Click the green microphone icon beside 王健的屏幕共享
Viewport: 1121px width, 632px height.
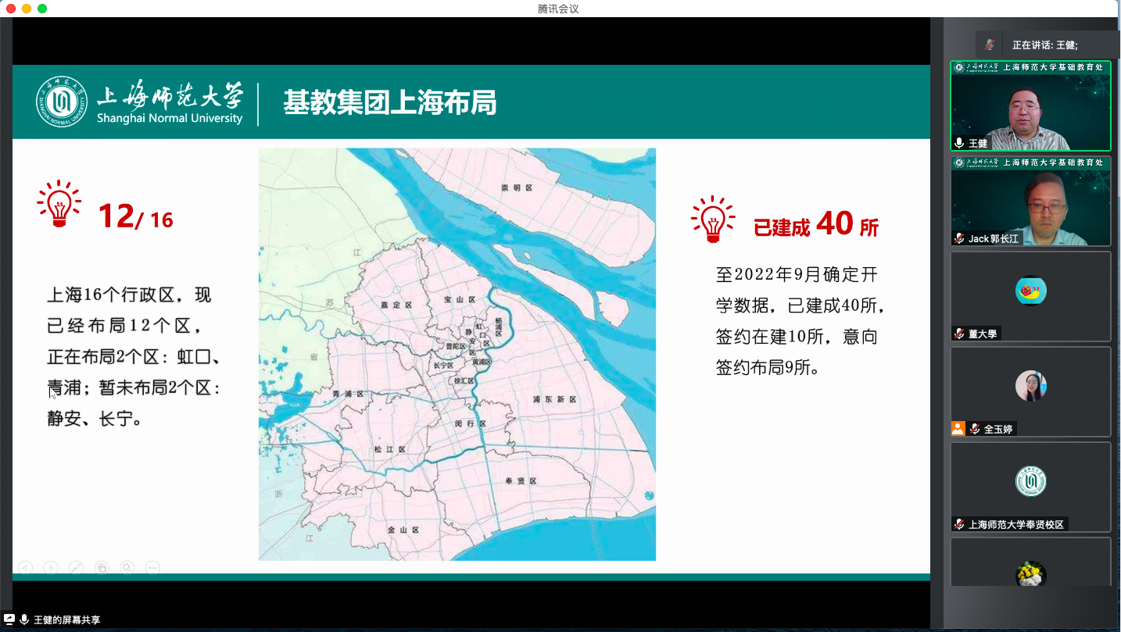coord(24,620)
